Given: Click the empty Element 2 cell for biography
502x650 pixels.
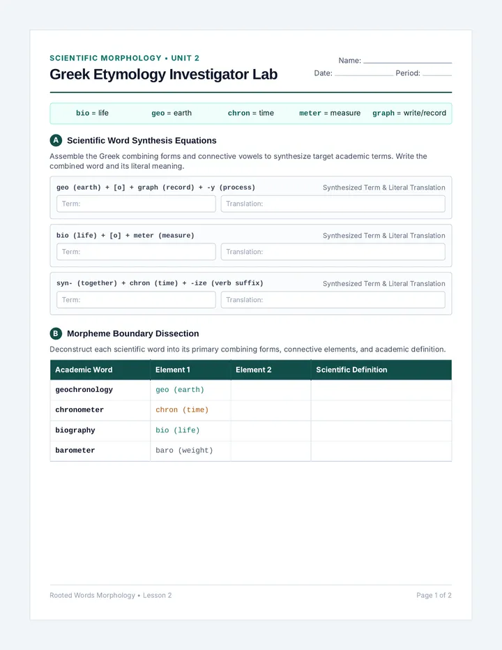Looking at the screenshot, I should 271,431.
